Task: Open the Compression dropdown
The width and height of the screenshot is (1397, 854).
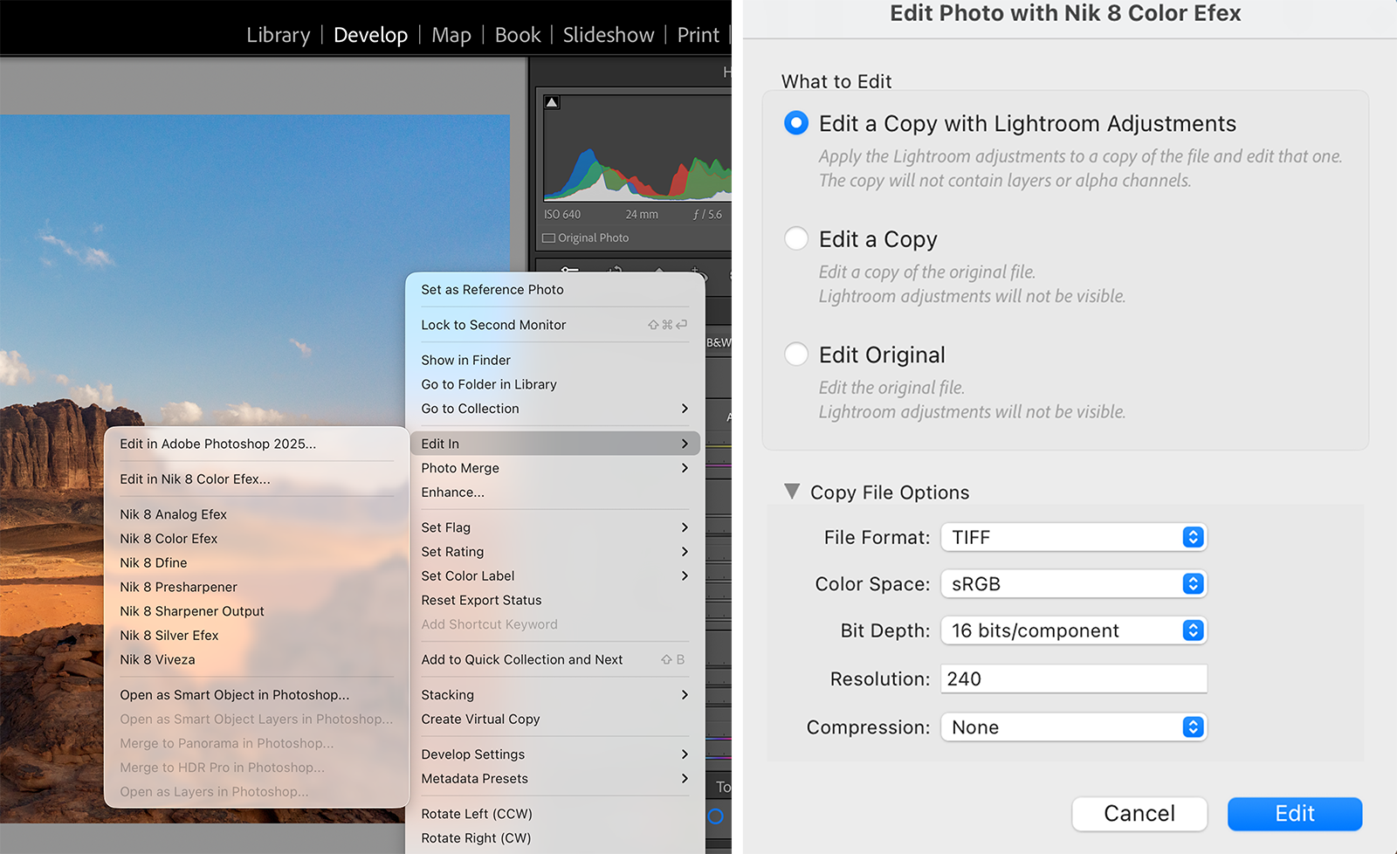Action: (x=1073, y=727)
